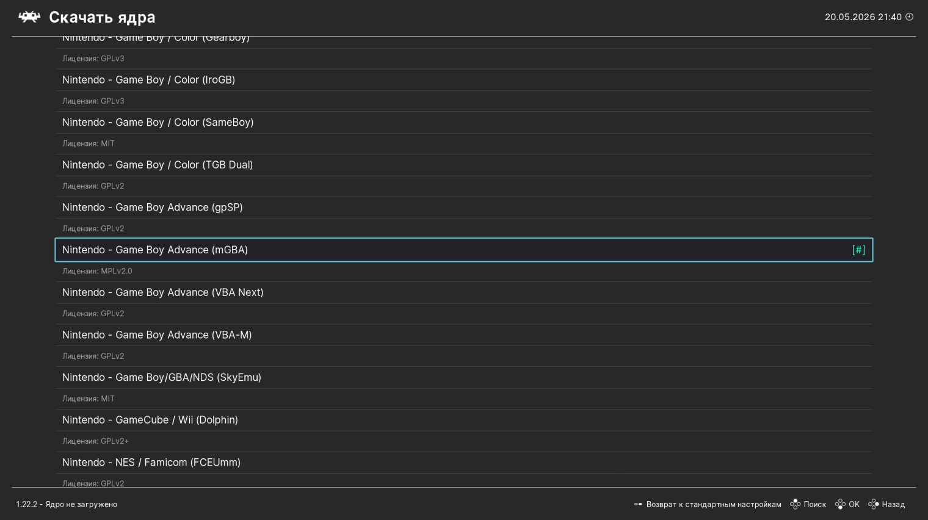Choose Nintendo - Game Boy Advance (VBA Next)

464,292
